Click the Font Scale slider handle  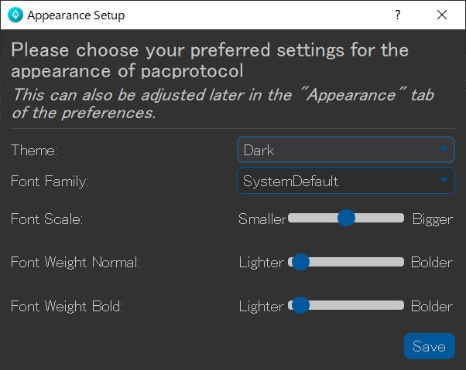tap(347, 219)
